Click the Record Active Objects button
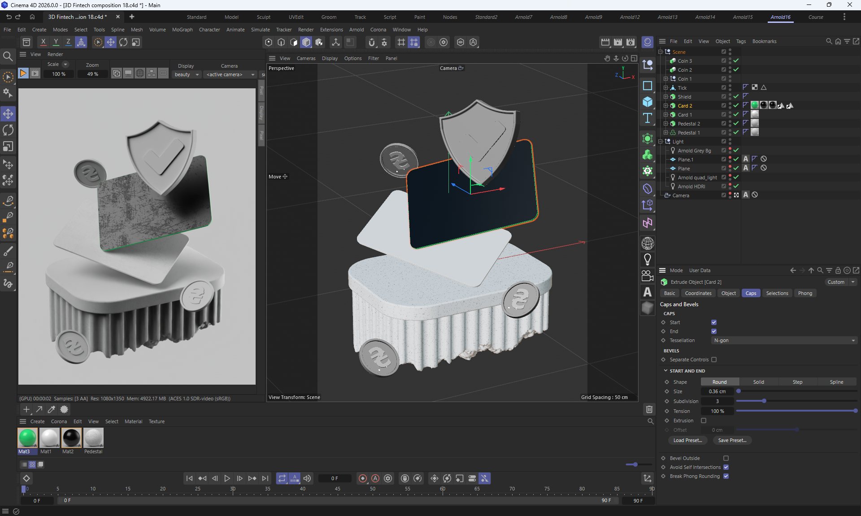Viewport: 861px width, 516px height. click(x=363, y=478)
